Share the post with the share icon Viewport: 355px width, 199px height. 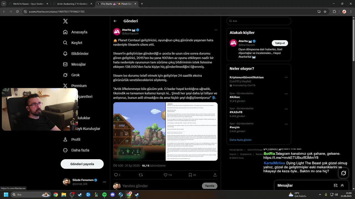[215, 175]
